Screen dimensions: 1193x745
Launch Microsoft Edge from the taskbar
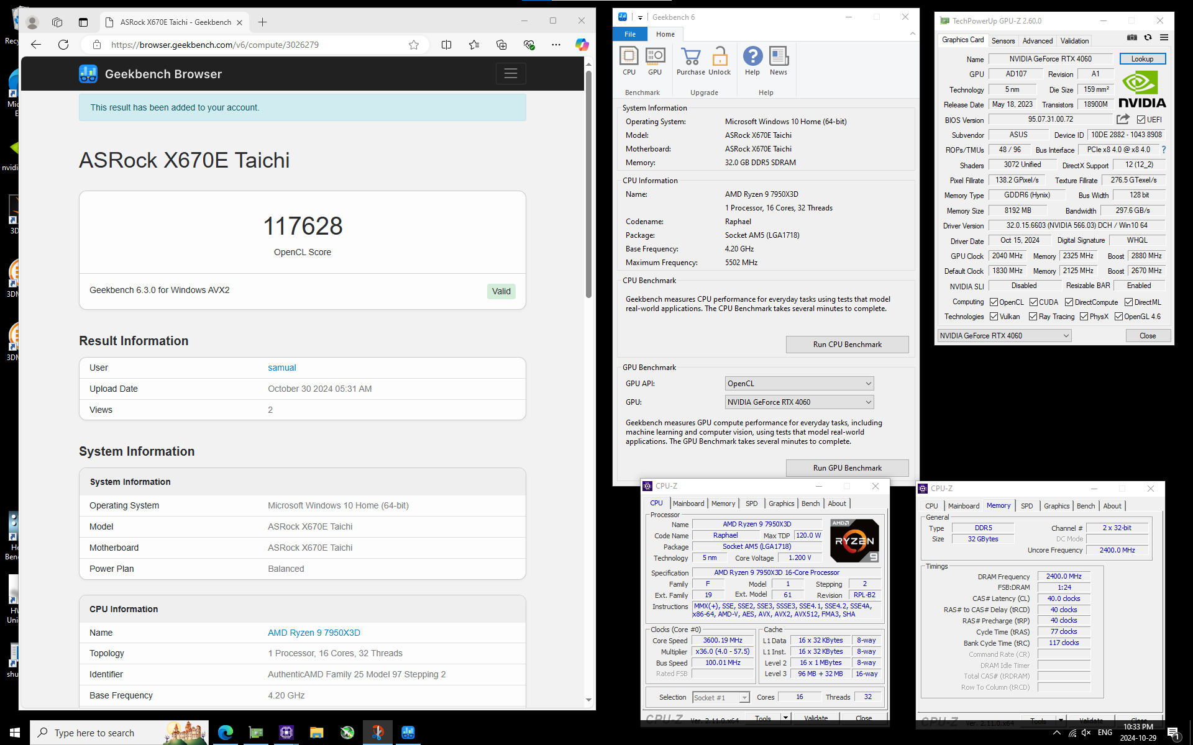point(226,733)
